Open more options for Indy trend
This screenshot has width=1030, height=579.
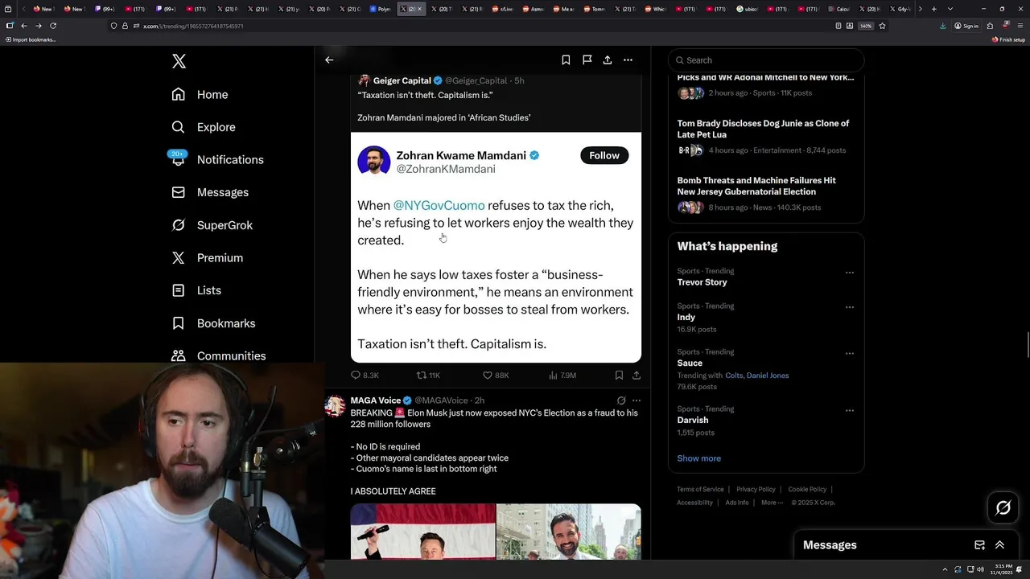pyautogui.click(x=849, y=307)
